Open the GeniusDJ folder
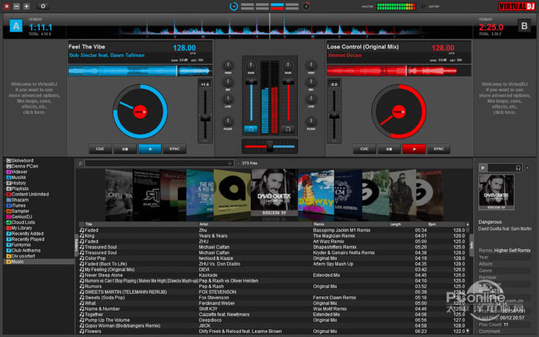 [19, 217]
